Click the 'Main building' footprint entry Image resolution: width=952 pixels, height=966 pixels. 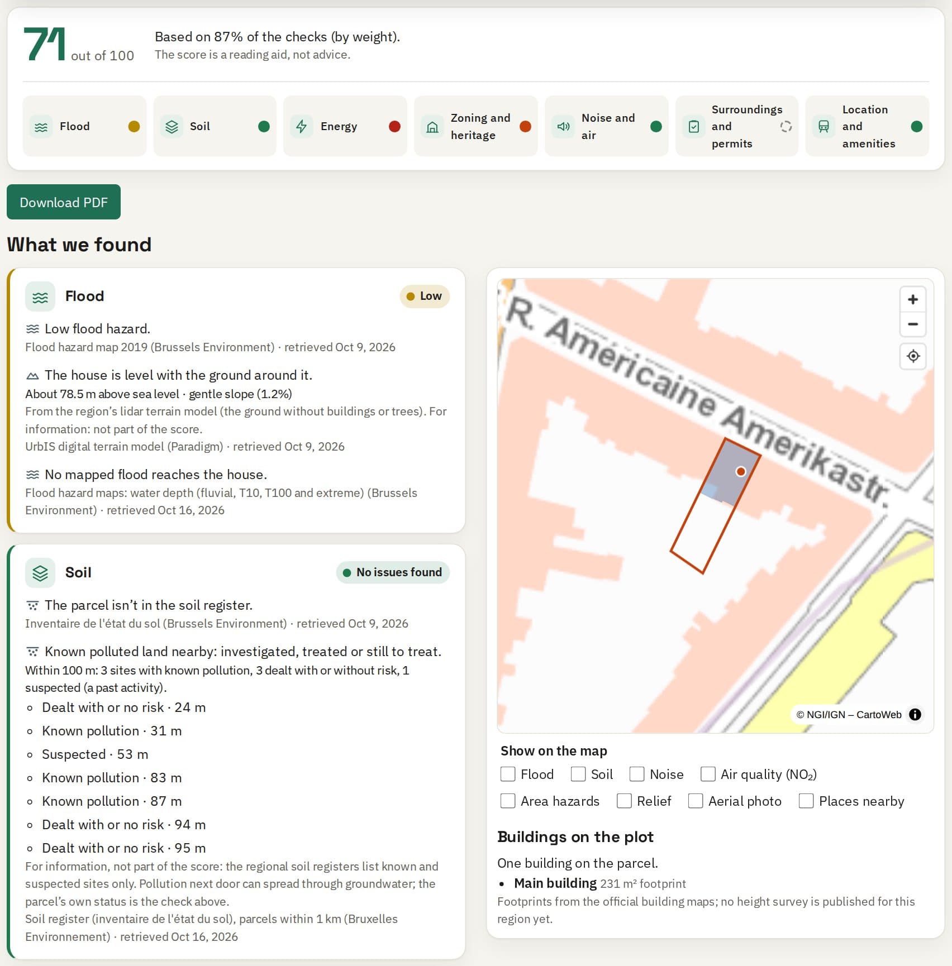(x=600, y=883)
